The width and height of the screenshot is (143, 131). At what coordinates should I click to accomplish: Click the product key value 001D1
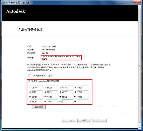(x=45, y=53)
